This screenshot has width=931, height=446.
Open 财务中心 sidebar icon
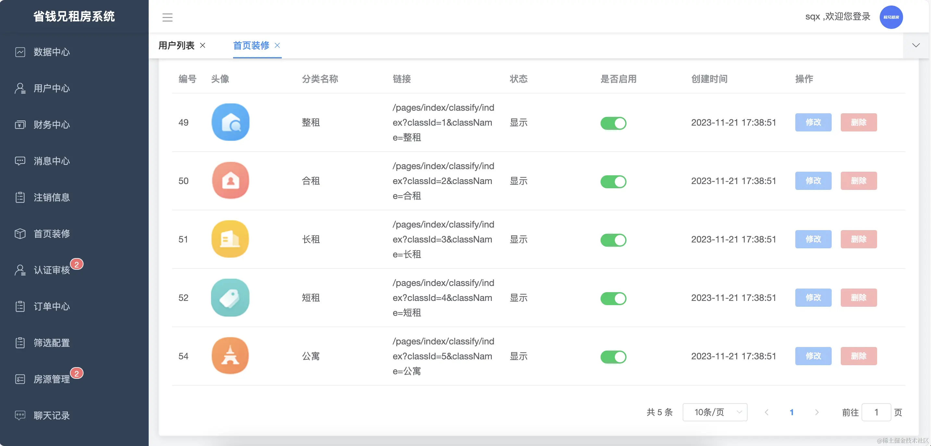pyautogui.click(x=20, y=125)
